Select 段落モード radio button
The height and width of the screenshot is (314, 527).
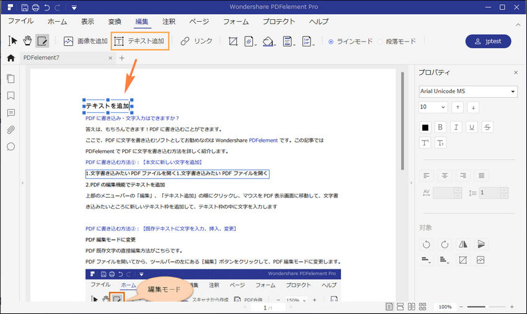[380, 41]
